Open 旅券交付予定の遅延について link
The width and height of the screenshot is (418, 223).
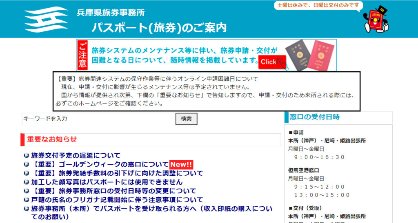point(76,155)
